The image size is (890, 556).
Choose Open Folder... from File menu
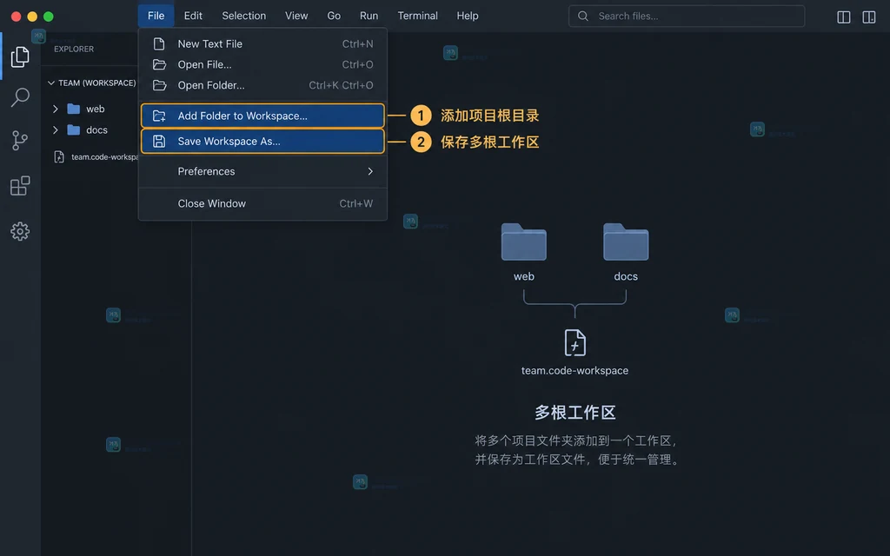[262, 85]
